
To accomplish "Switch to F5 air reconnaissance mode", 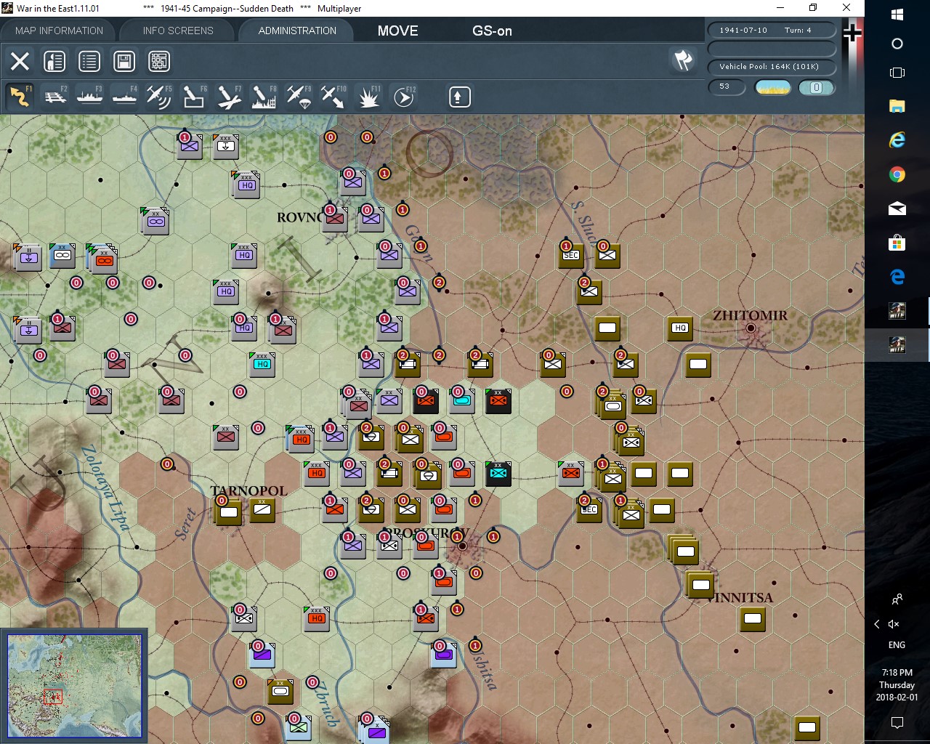I will [x=159, y=97].
